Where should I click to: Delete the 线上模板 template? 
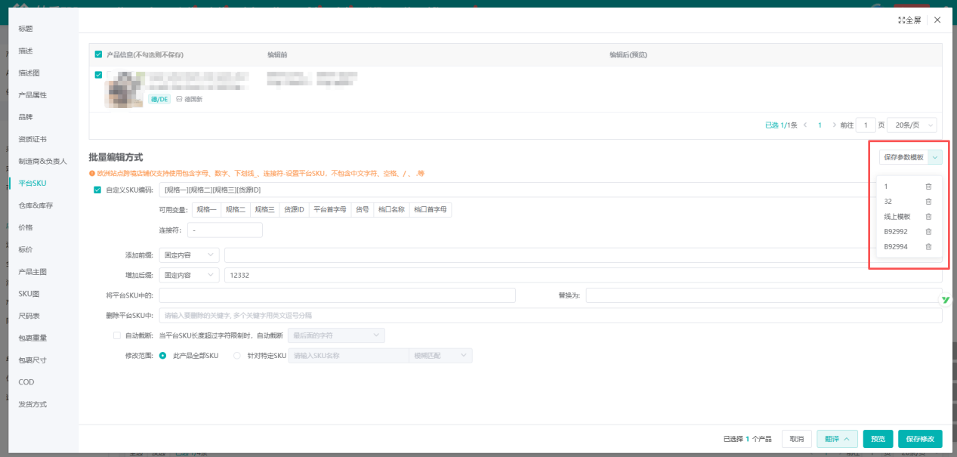[928, 217]
